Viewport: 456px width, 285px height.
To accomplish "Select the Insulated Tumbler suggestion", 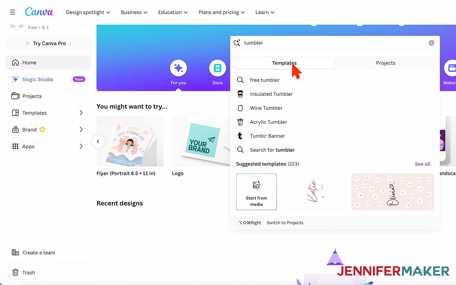I will pos(335,94).
